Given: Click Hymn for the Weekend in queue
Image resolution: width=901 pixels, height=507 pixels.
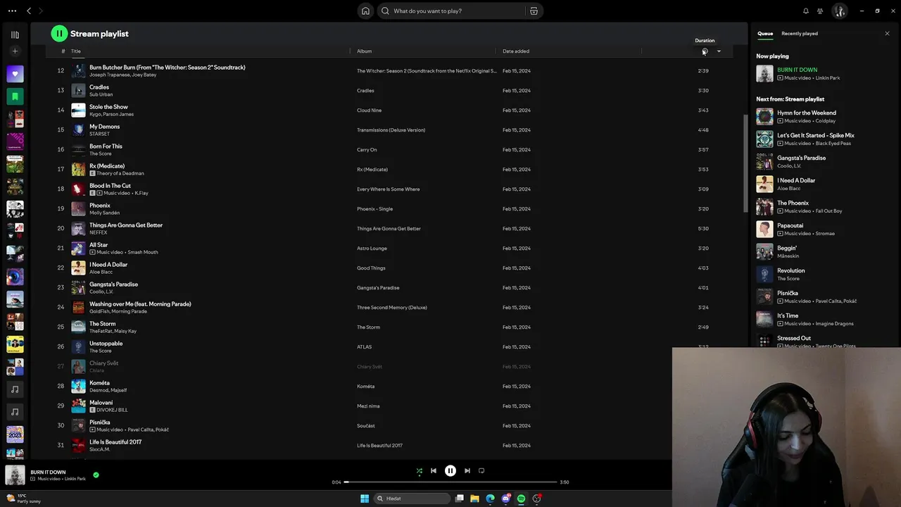Looking at the screenshot, I should tap(807, 113).
